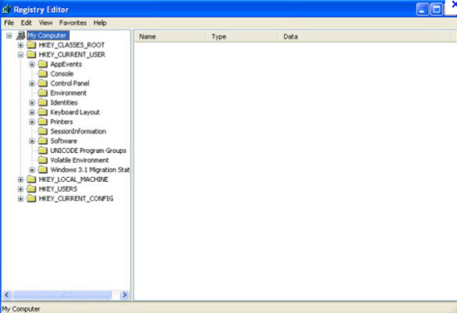Expand the HKEY_CLASSES_ROOT key
457x313 pixels.
click(21, 45)
